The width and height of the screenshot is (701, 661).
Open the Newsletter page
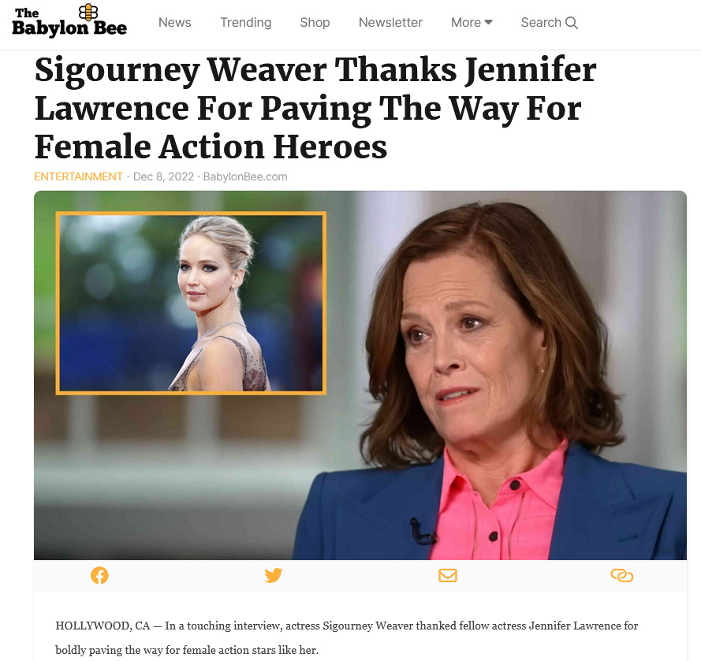pyautogui.click(x=390, y=22)
